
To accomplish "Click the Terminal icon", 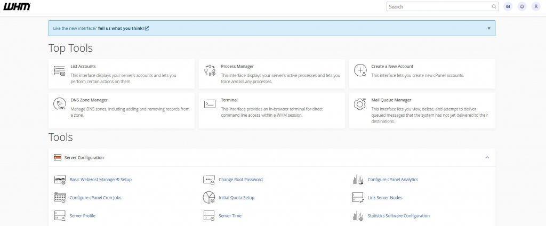I will click(x=210, y=104).
